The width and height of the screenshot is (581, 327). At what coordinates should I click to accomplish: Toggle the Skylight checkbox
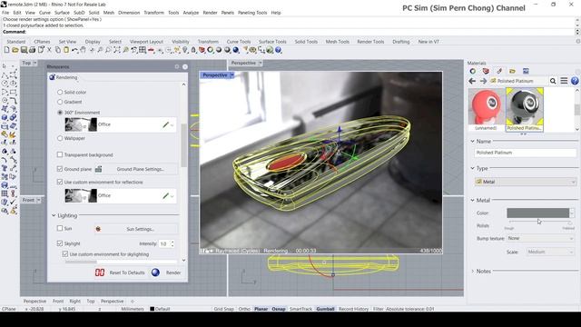(x=60, y=243)
